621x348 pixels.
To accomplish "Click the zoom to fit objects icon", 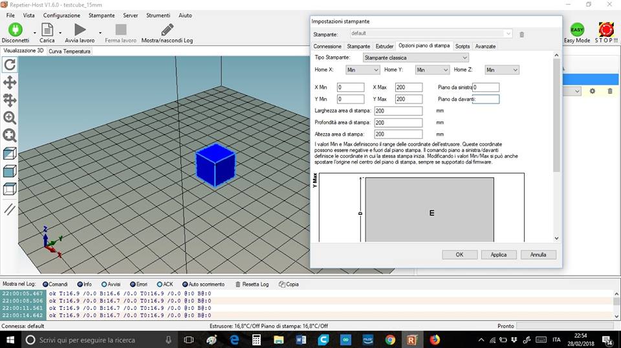I will click(10, 135).
